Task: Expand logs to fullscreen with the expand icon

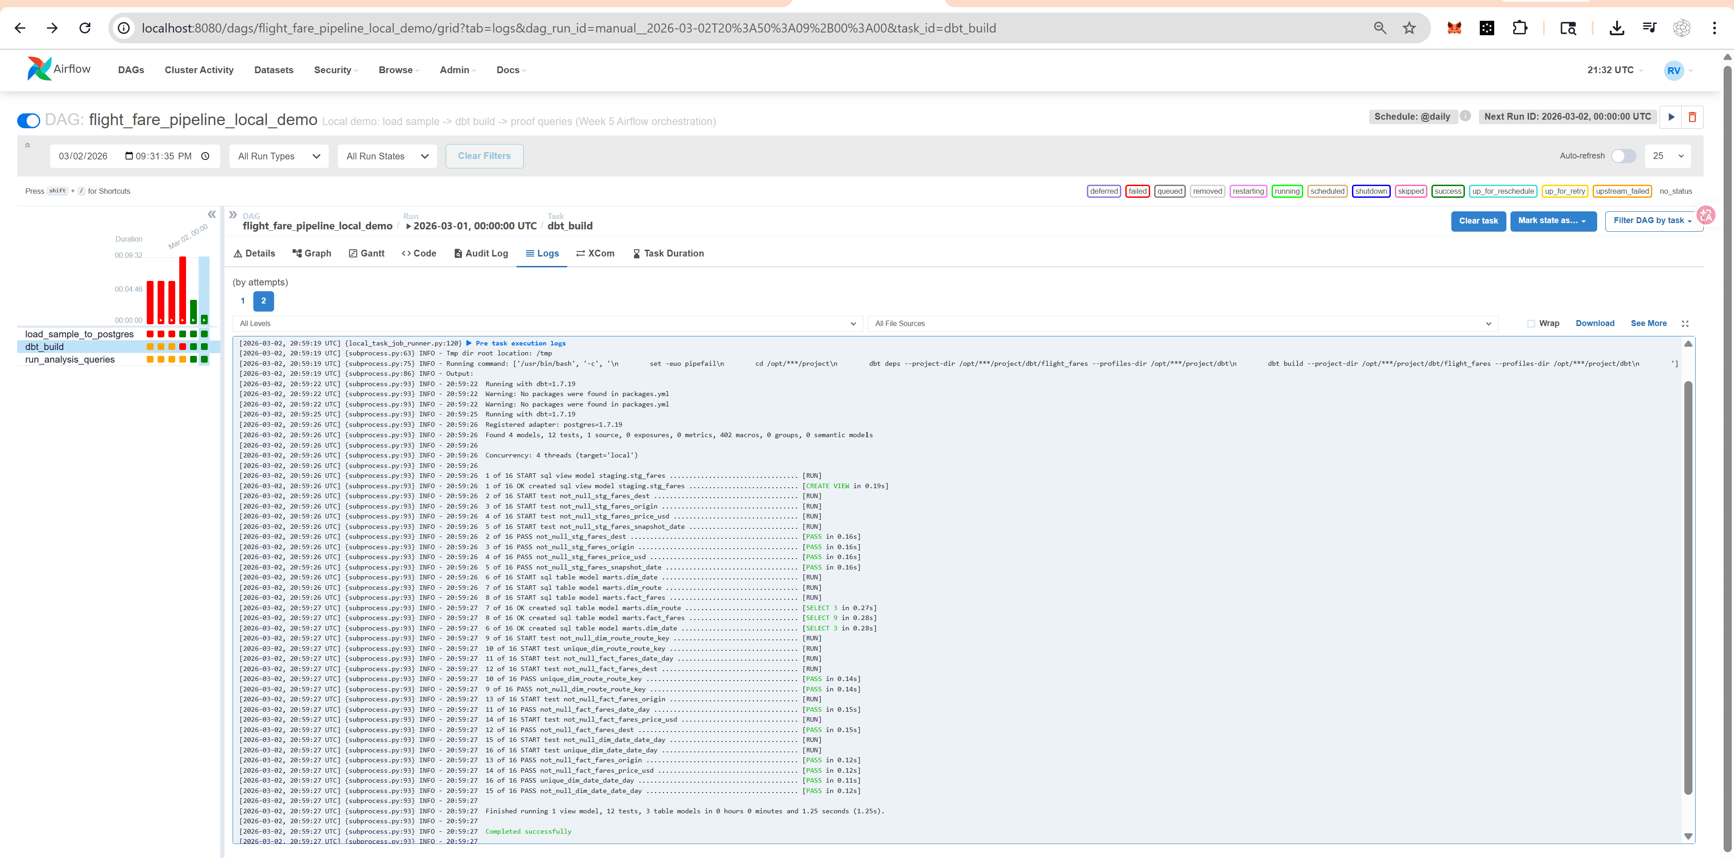Action: 1686,324
